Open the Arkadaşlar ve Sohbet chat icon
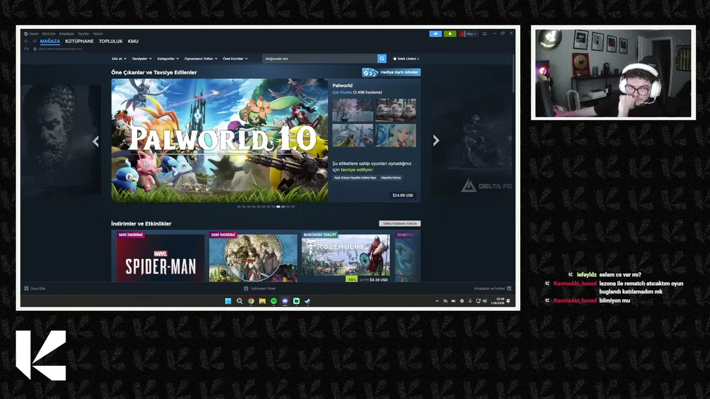The height and width of the screenshot is (399, 710). point(509,288)
